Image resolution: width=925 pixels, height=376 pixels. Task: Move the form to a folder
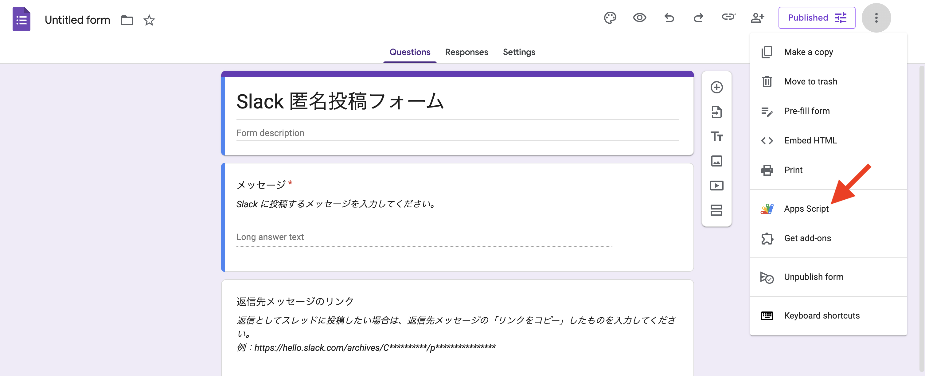click(x=127, y=20)
